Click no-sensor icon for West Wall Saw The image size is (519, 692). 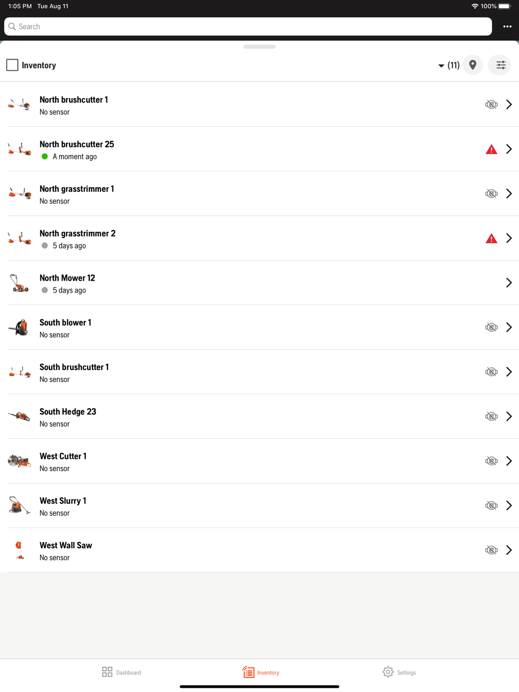(491, 550)
